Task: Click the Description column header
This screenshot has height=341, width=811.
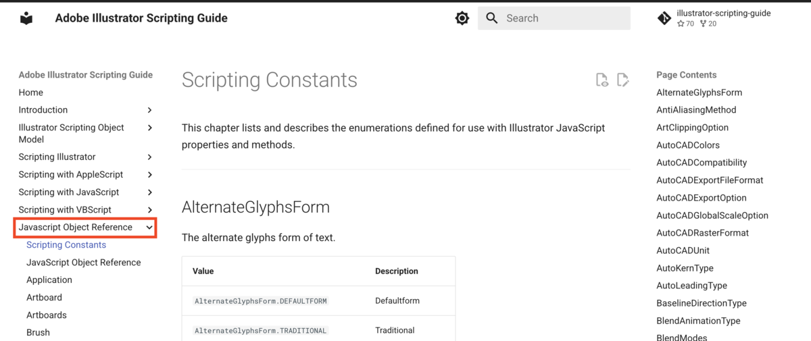Action: coord(397,271)
